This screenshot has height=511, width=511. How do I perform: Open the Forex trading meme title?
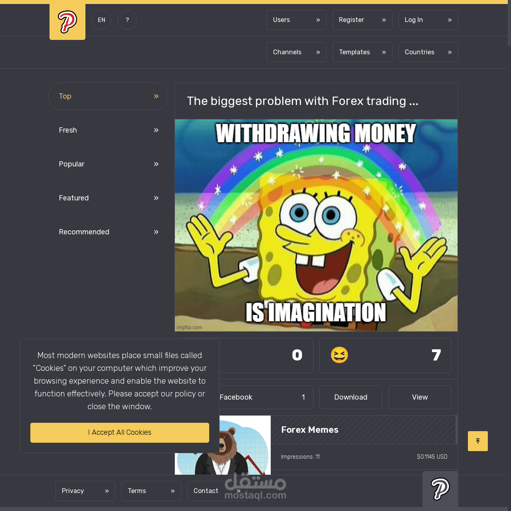pyautogui.click(x=303, y=101)
